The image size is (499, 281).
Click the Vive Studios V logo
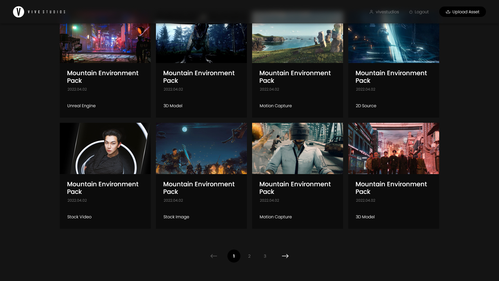click(x=18, y=12)
